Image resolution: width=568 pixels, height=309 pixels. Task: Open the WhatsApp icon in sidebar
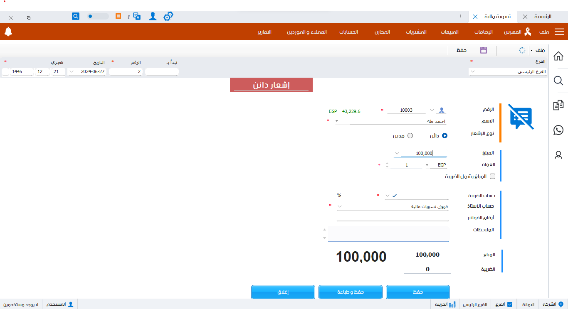pos(558,130)
